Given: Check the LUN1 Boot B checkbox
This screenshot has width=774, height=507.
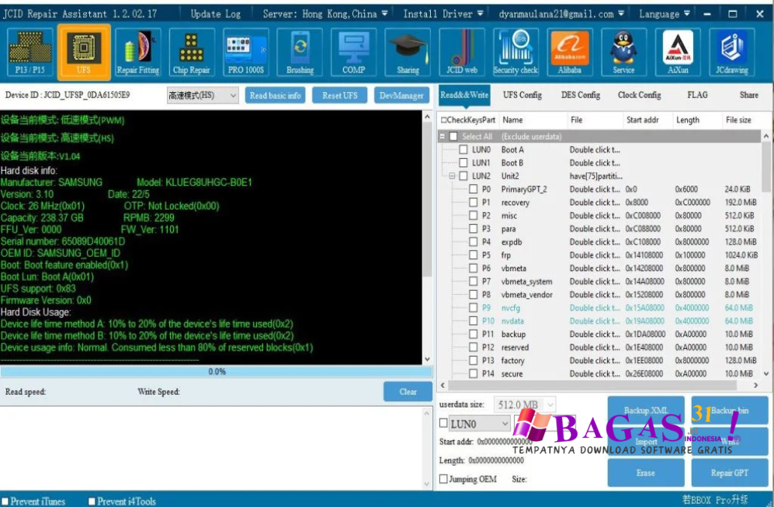Looking at the screenshot, I should (463, 163).
